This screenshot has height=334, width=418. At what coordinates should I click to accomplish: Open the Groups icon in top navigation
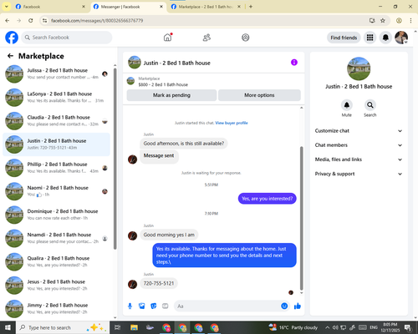[x=246, y=38]
